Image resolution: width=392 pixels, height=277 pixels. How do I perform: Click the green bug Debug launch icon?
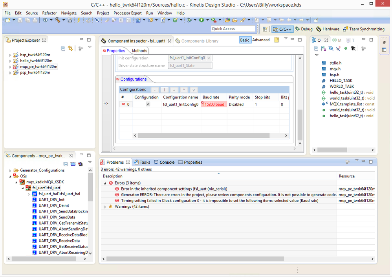(189, 20)
